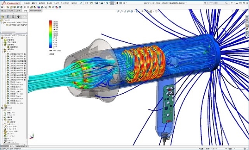This screenshot has height=150, width=249.
Task: Click the velocity color legend bar
Action: 51,34
